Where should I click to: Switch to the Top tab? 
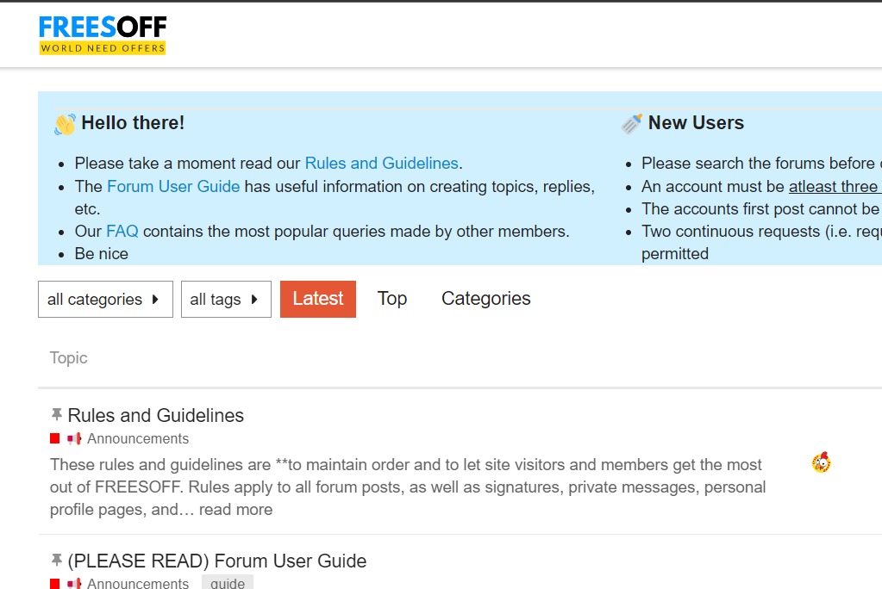coord(391,299)
